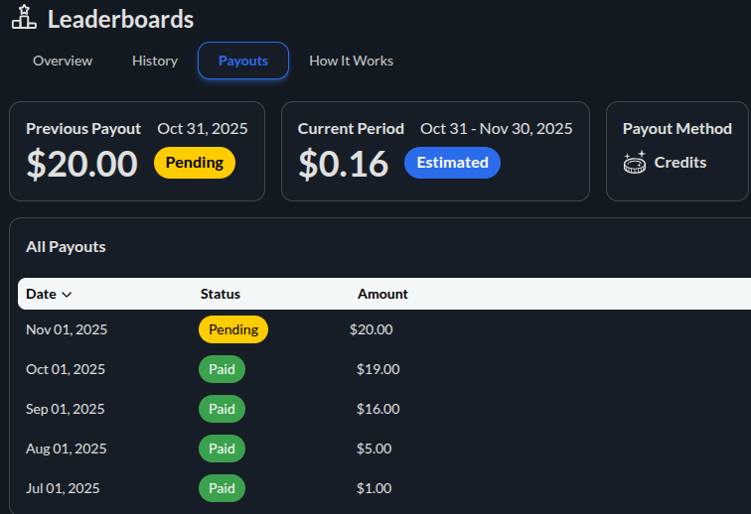Sort payouts by the Date chevron
This screenshot has width=751, height=514.
pyautogui.click(x=67, y=295)
